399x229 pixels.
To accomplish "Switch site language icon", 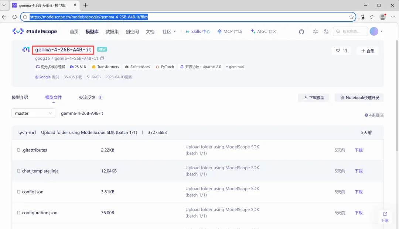I will (326, 31).
